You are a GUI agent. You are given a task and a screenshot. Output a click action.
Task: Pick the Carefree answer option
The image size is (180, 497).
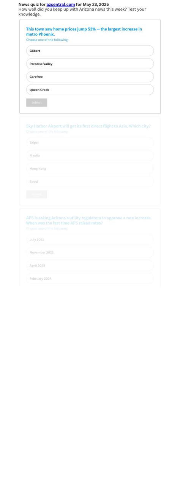click(x=90, y=77)
